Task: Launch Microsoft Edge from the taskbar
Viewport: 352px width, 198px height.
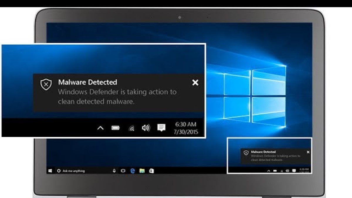Action: [133, 171]
